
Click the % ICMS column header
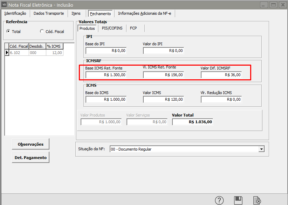point(54,46)
